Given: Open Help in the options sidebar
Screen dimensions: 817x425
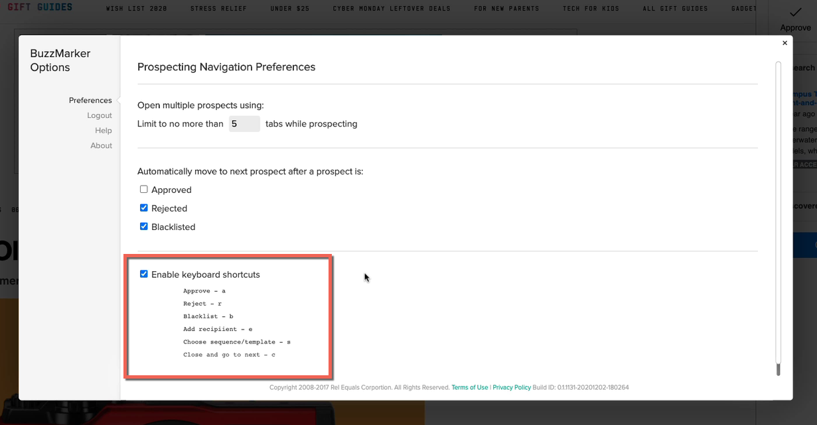Looking at the screenshot, I should 104,131.
